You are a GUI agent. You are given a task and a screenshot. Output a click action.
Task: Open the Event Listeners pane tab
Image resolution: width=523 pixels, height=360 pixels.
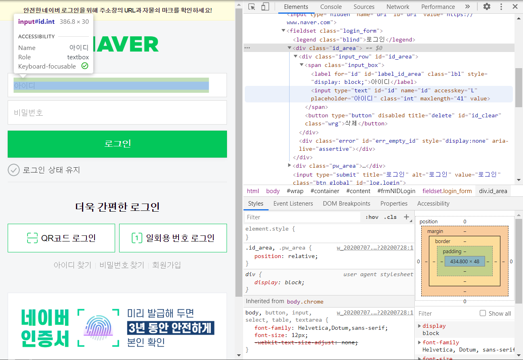pyautogui.click(x=293, y=204)
